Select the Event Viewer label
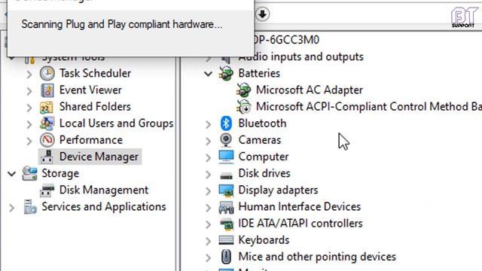Image resolution: width=482 pixels, height=271 pixels. 90,90
